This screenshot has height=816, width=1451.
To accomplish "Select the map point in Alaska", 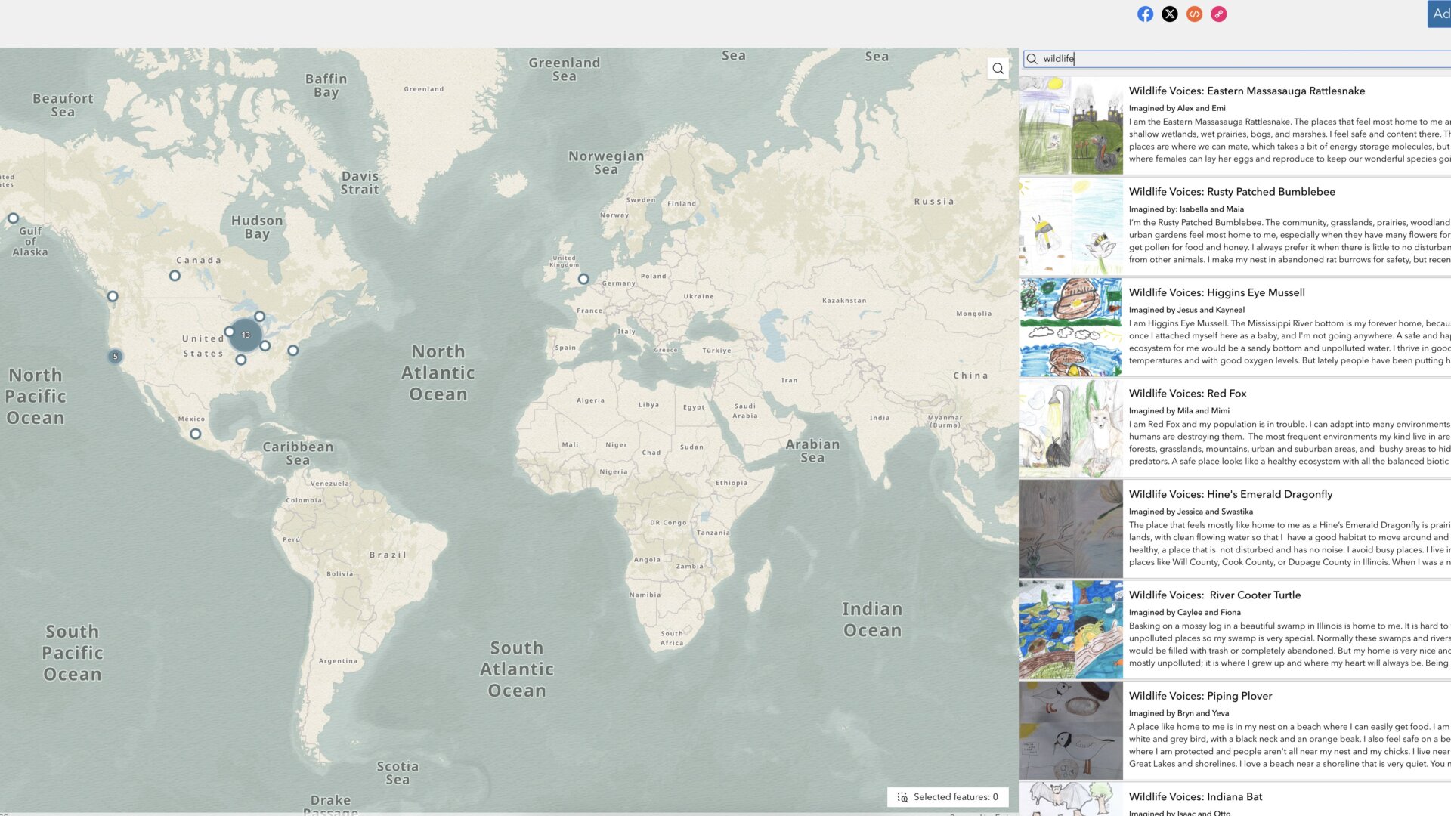I will tap(13, 218).
